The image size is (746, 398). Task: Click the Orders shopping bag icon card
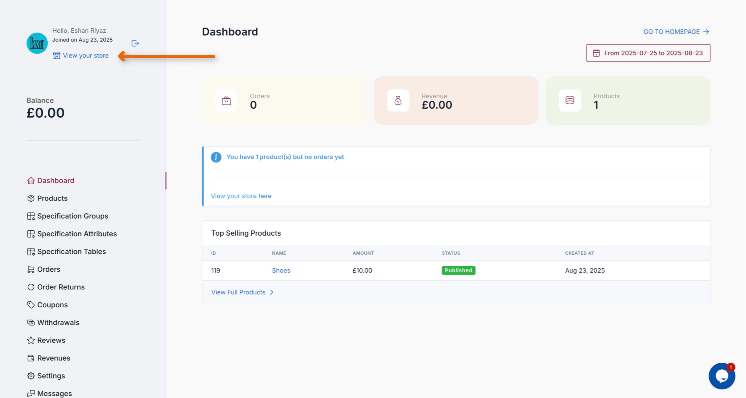tap(226, 101)
